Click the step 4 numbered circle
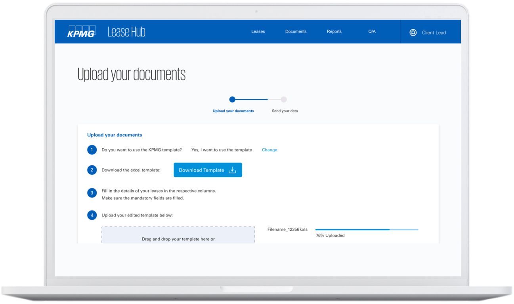 pos(92,215)
